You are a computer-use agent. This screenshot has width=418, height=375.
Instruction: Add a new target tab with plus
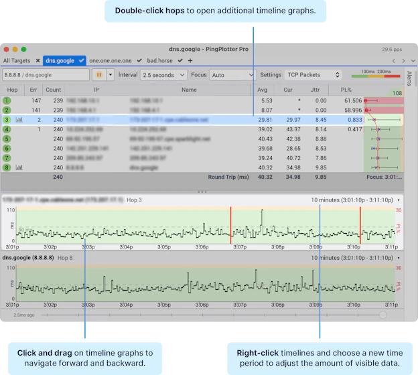tap(190, 61)
